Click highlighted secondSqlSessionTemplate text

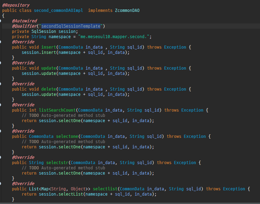(71, 26)
